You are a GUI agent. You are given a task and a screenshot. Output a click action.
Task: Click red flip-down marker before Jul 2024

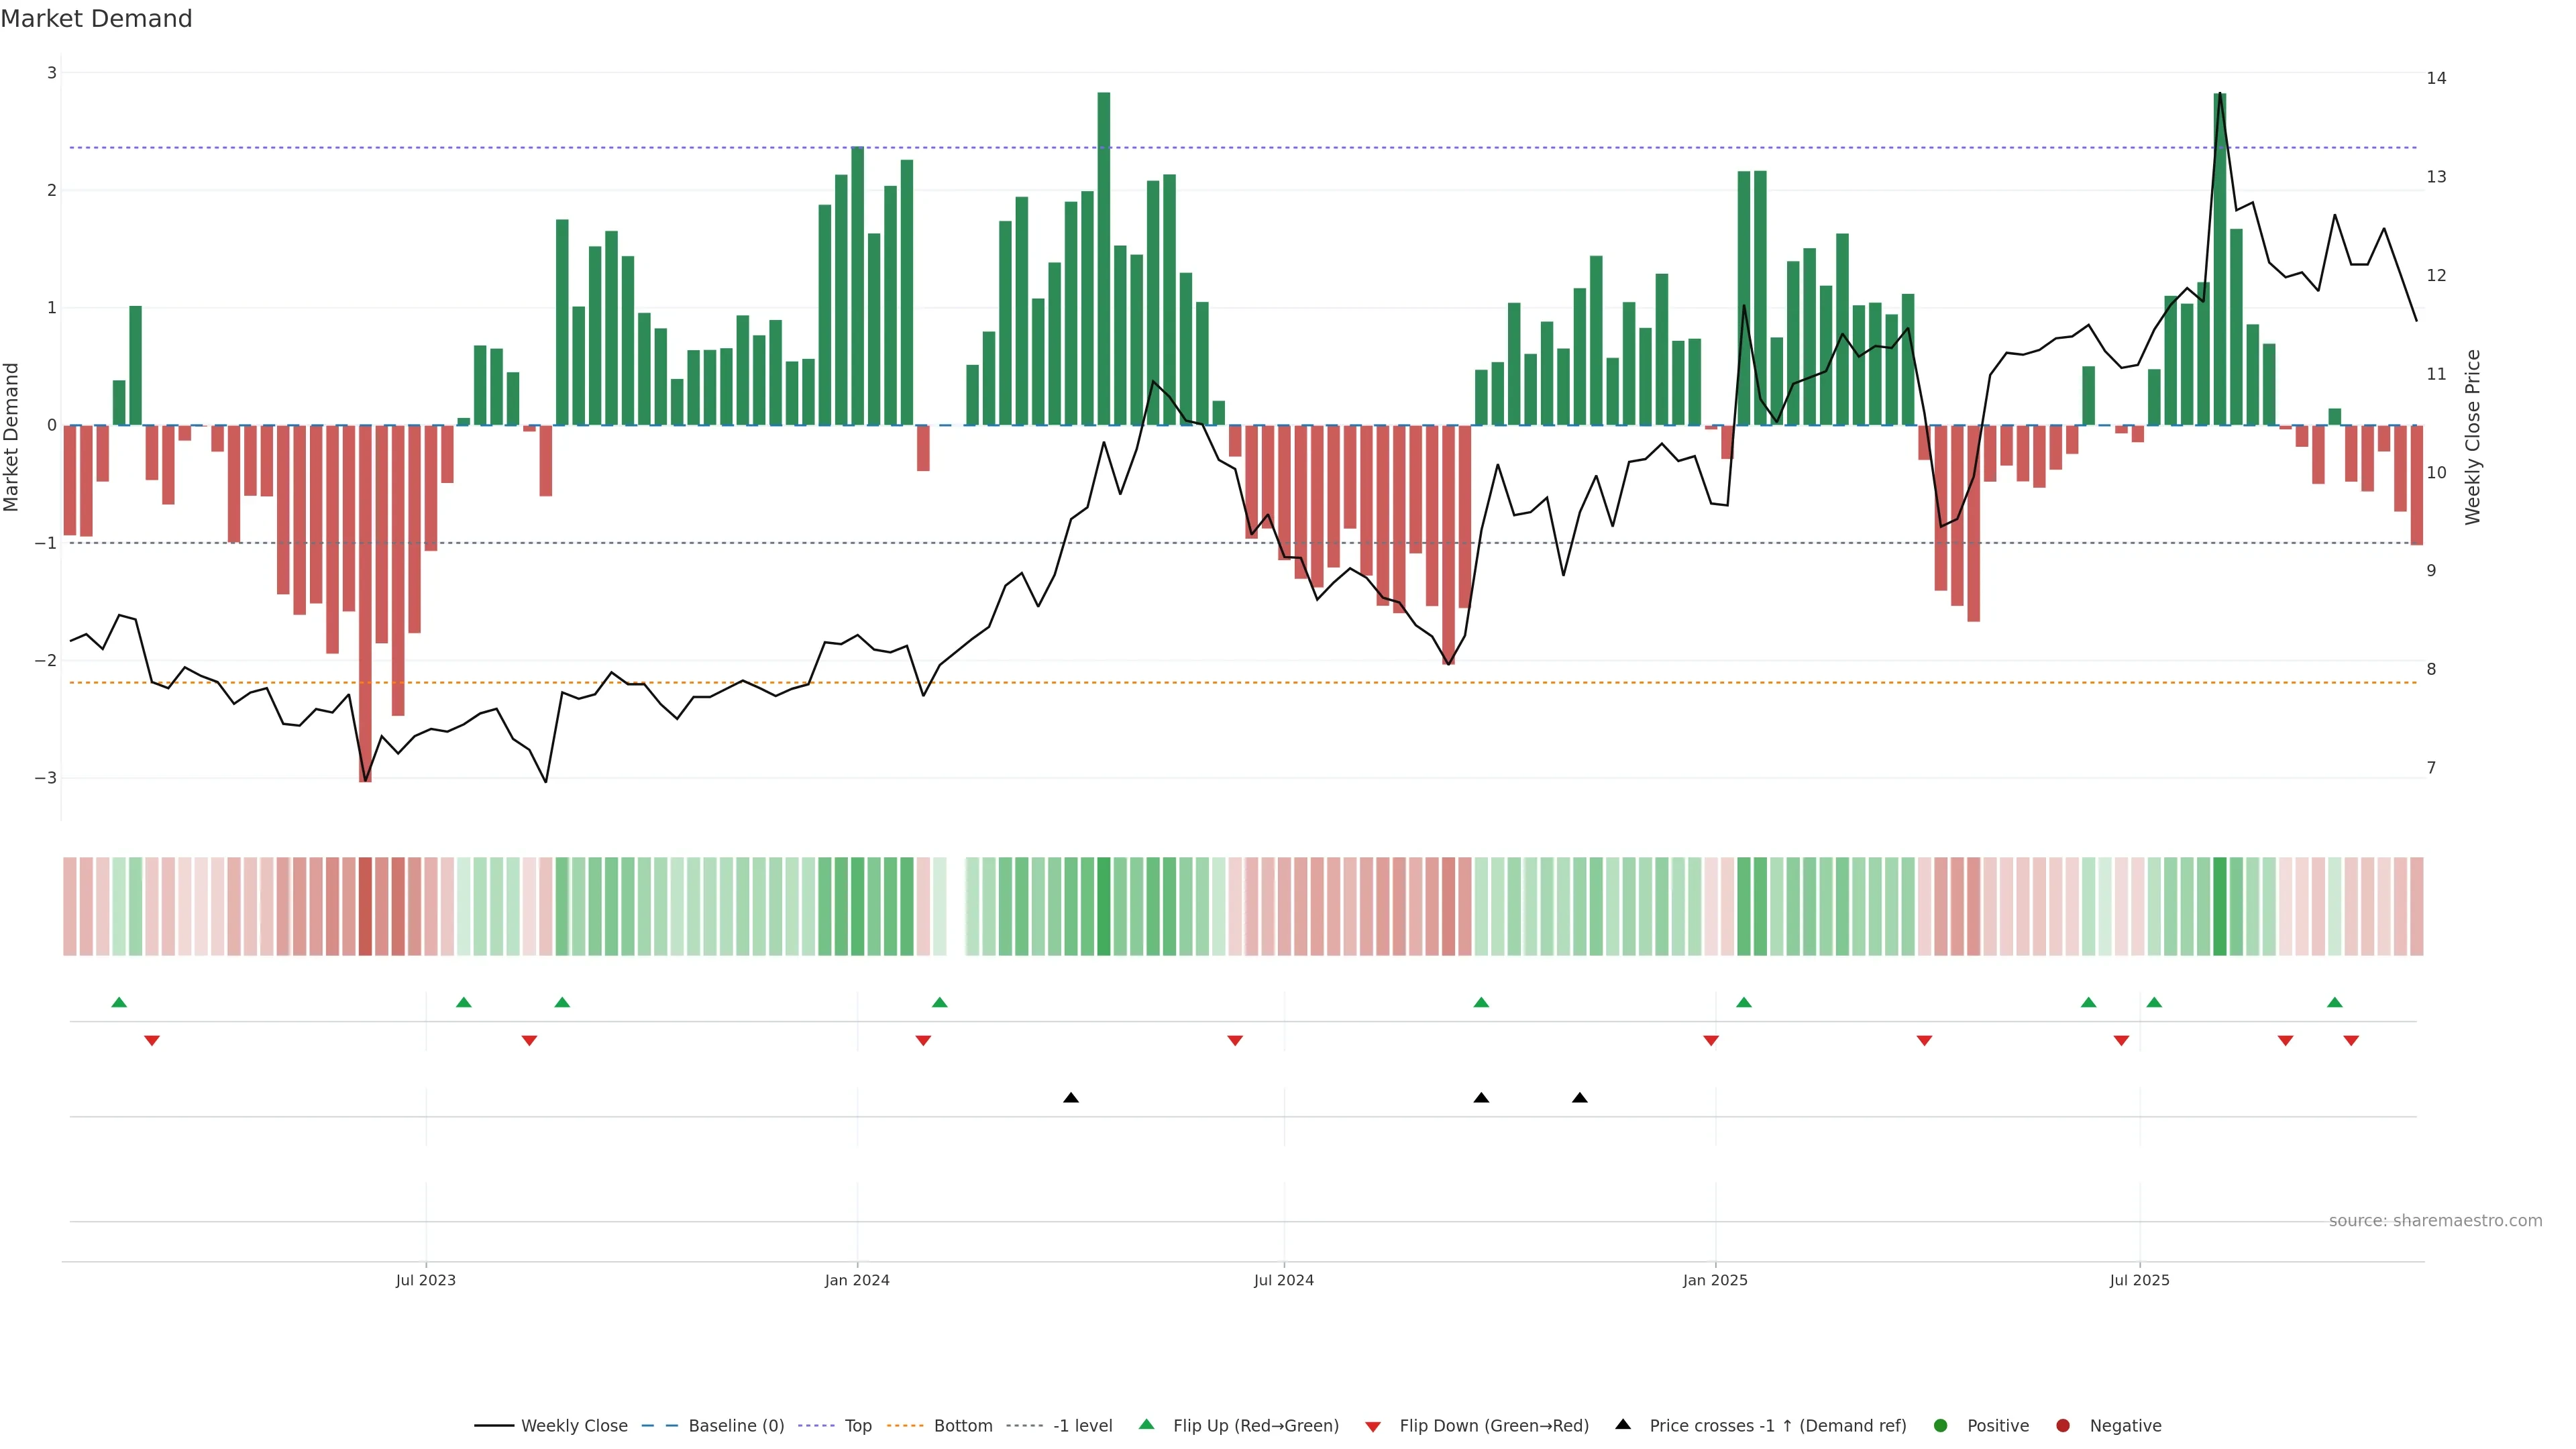[1235, 1041]
